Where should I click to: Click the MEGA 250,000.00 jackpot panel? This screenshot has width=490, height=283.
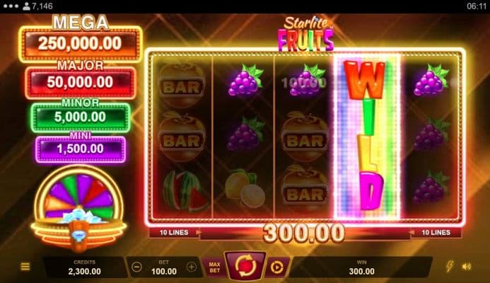click(x=81, y=43)
